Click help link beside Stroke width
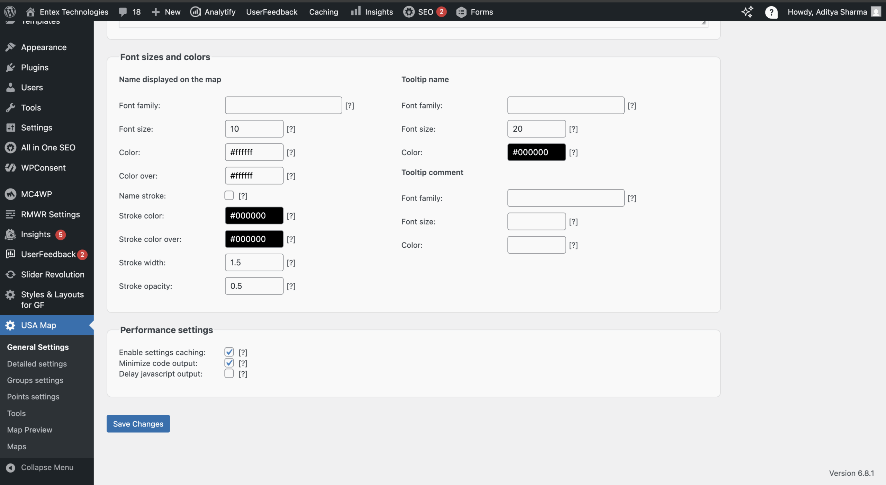This screenshot has width=886, height=485. pyautogui.click(x=291, y=263)
